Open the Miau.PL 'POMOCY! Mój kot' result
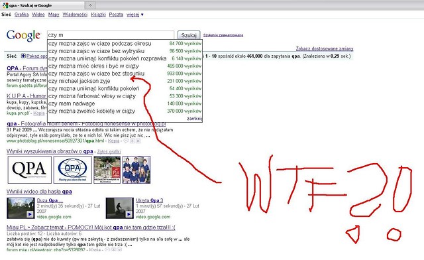Viewport: 424px width, 260px height. (x=91, y=227)
